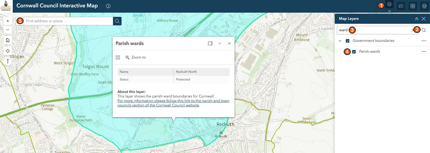Open the Map Layers panel icon
Screen dimensions: 430x153
pos(389,5)
